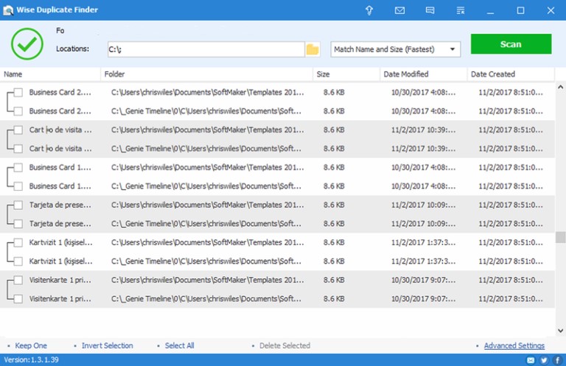Click the Locations: label
The image size is (566, 366).
point(72,49)
